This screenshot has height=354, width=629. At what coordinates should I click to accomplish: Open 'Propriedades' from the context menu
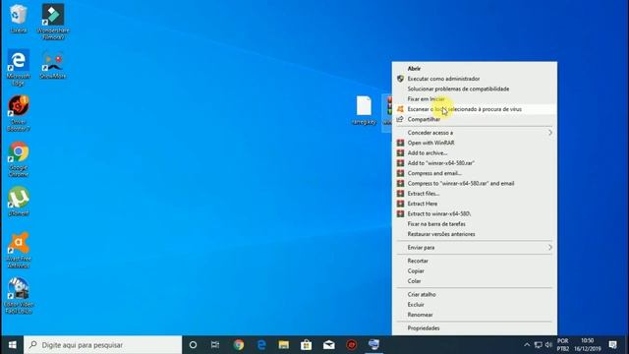coord(475,327)
